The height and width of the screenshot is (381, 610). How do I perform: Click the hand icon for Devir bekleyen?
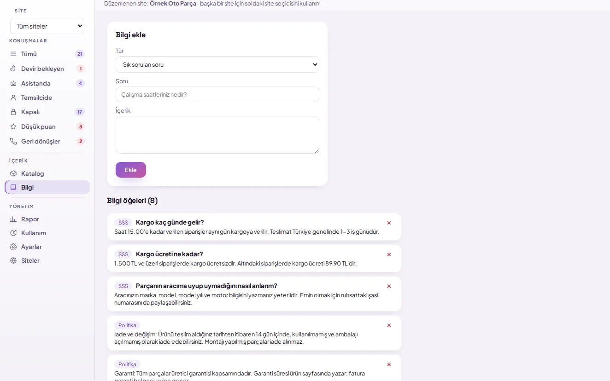(13, 69)
